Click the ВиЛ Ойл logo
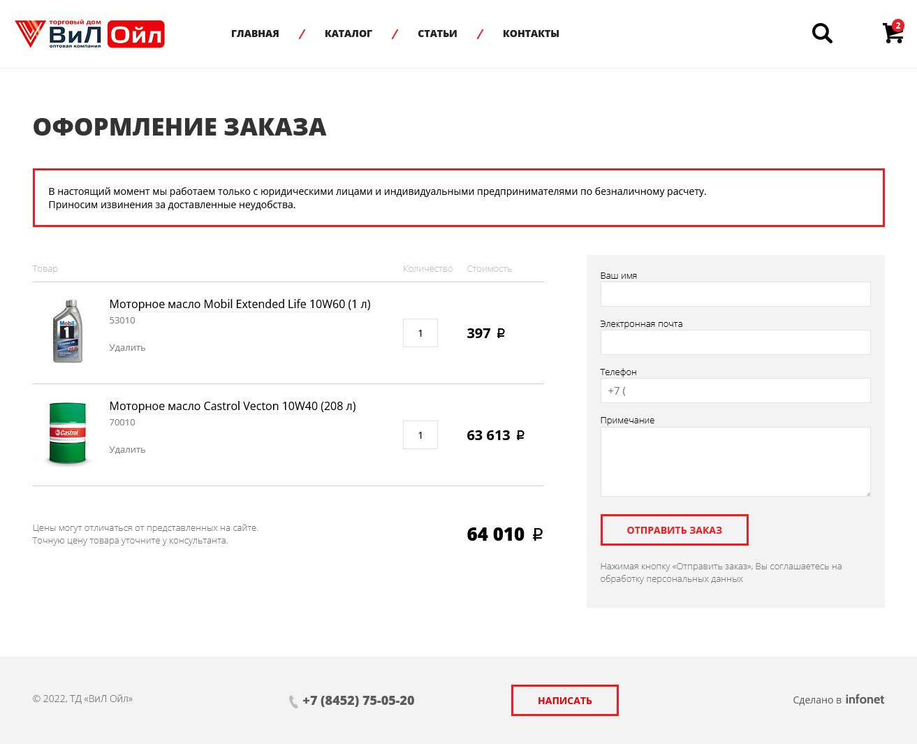 tap(91, 33)
